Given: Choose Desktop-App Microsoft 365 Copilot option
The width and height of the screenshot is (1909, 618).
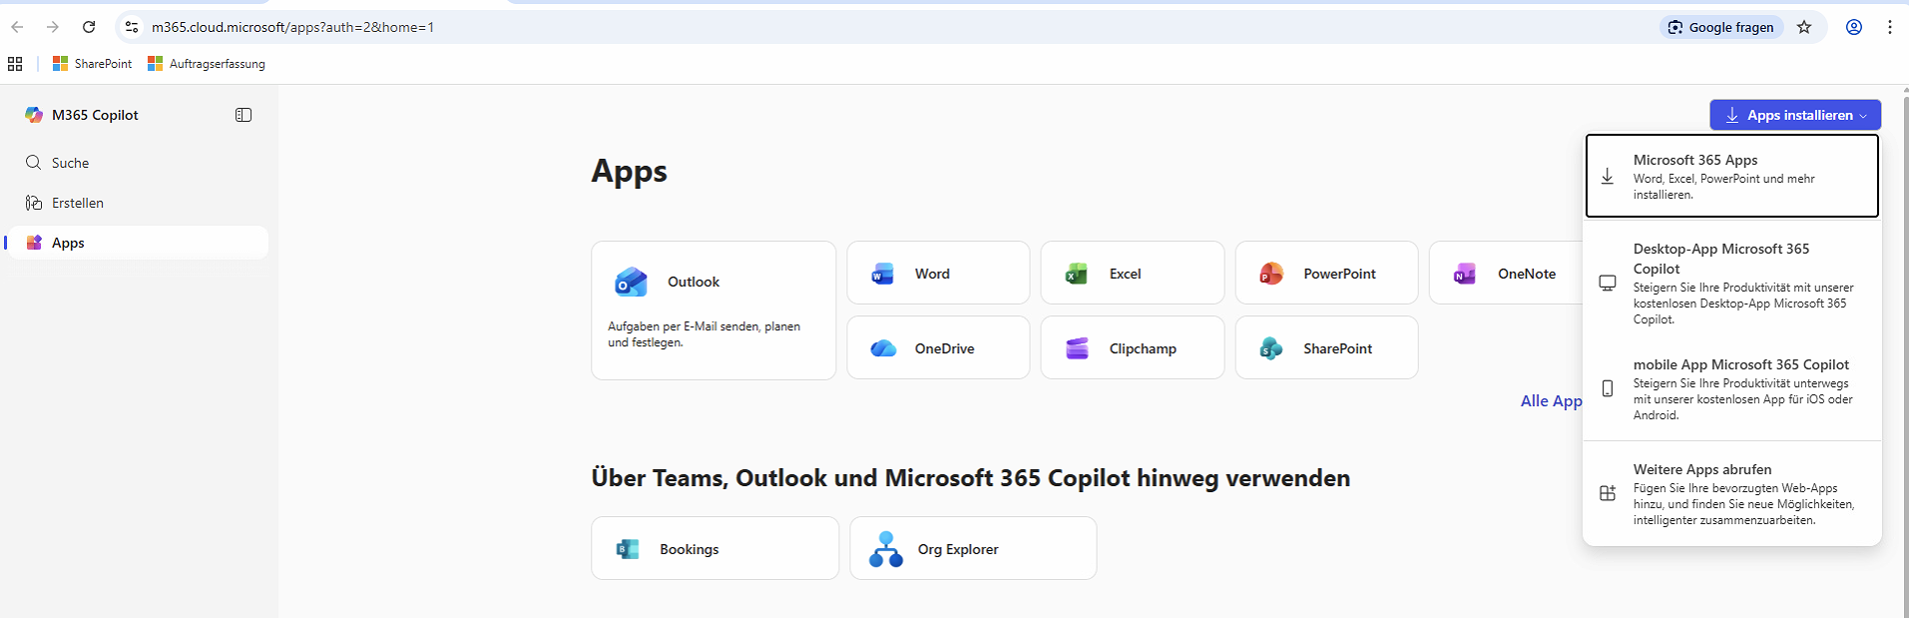Looking at the screenshot, I should tap(1731, 284).
